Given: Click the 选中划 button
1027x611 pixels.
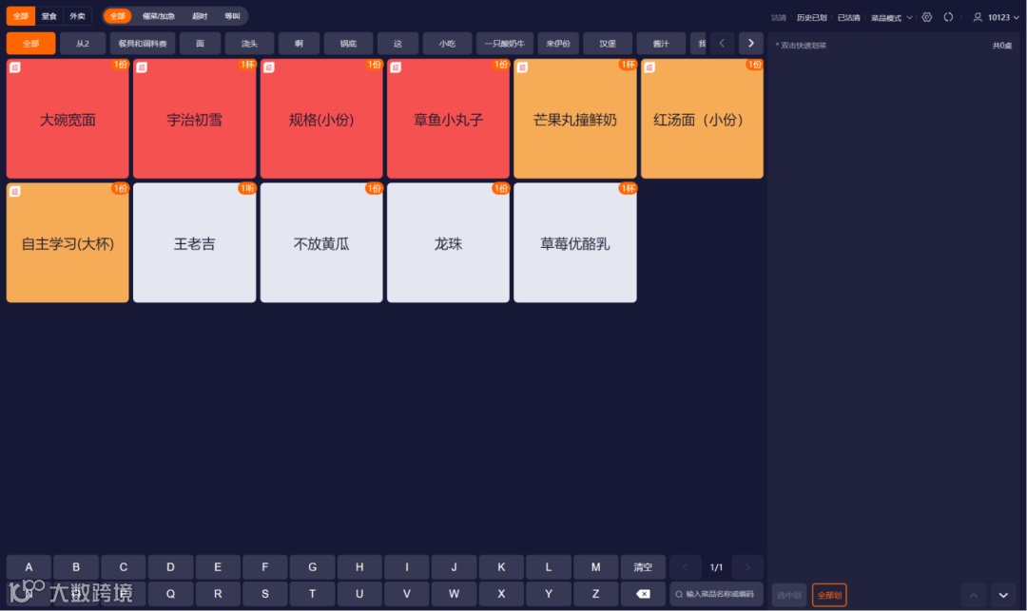Looking at the screenshot, I should pos(788,595).
